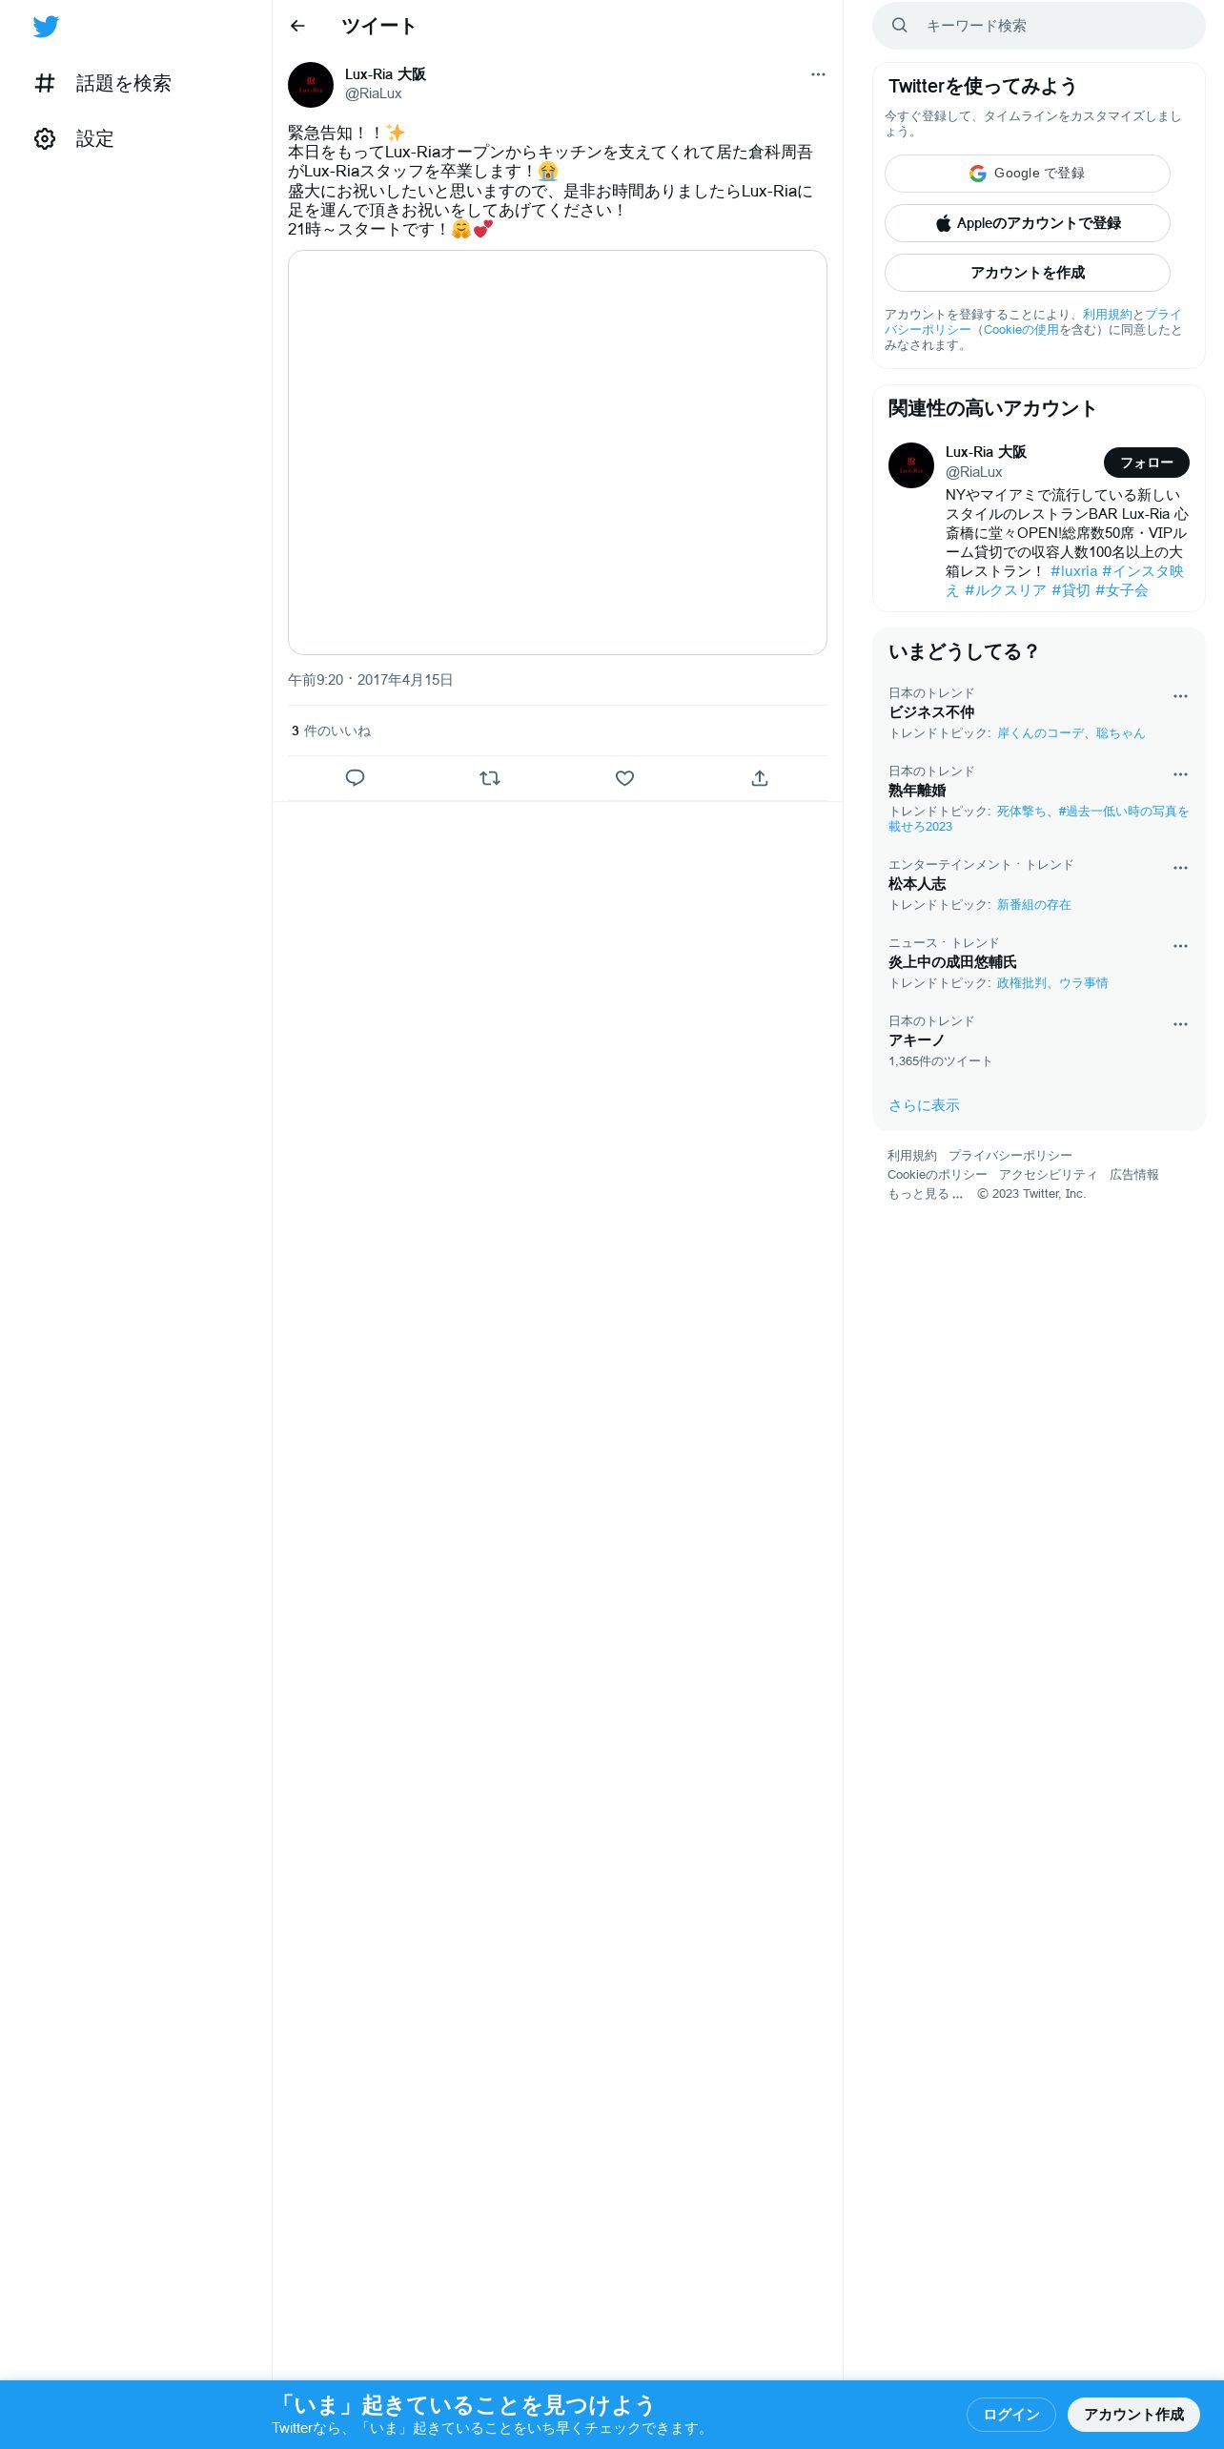Open 話題を検索 explore hashtag icon
The height and width of the screenshot is (2449, 1224).
point(45,83)
